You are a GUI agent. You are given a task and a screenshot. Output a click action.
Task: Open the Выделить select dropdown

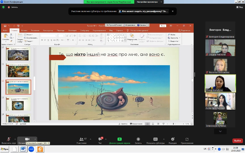point(174,41)
